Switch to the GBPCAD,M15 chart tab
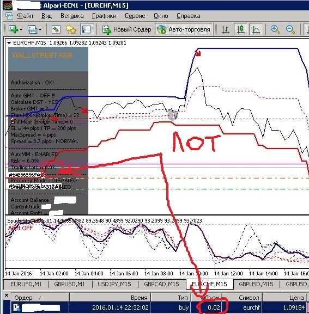This screenshot has width=309, height=314. pos(161,284)
